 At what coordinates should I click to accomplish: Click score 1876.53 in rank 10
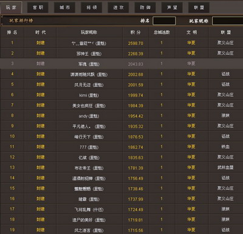pos(135,137)
